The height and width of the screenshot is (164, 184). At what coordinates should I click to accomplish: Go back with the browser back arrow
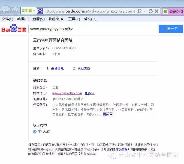[5, 11]
